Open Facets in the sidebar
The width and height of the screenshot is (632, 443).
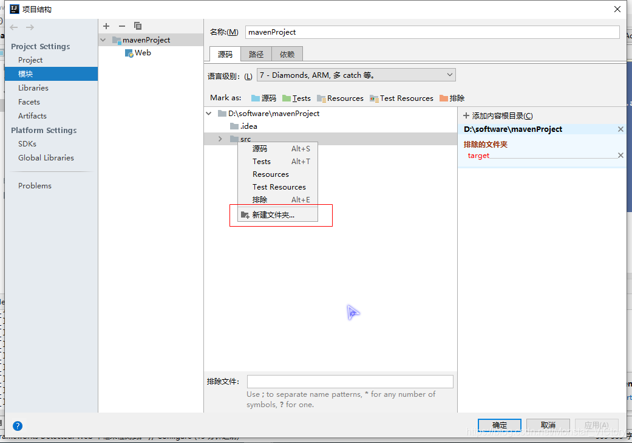[51, 102]
